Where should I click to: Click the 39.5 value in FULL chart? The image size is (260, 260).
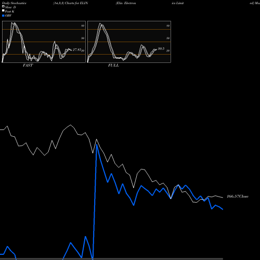coord(161,49)
